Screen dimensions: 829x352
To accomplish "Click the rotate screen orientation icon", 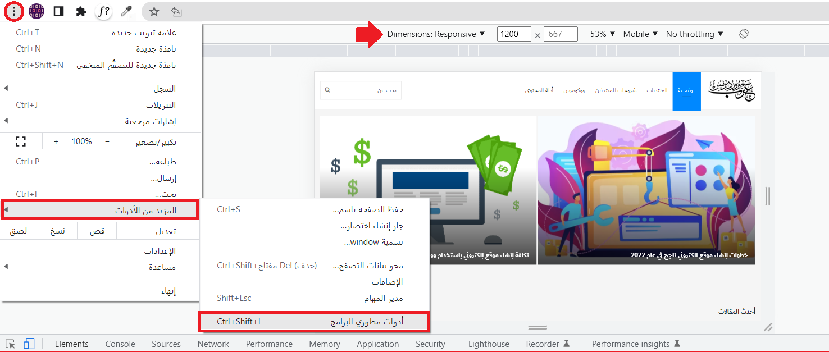I will tap(744, 34).
